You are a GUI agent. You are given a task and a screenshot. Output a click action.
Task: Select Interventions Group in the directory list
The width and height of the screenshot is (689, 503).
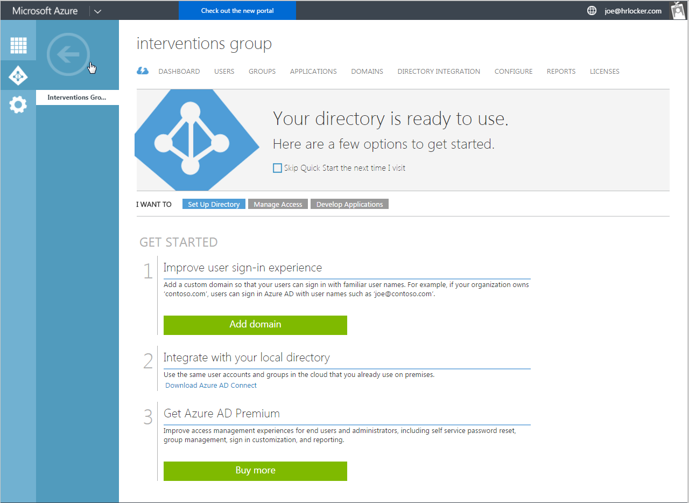(x=77, y=97)
